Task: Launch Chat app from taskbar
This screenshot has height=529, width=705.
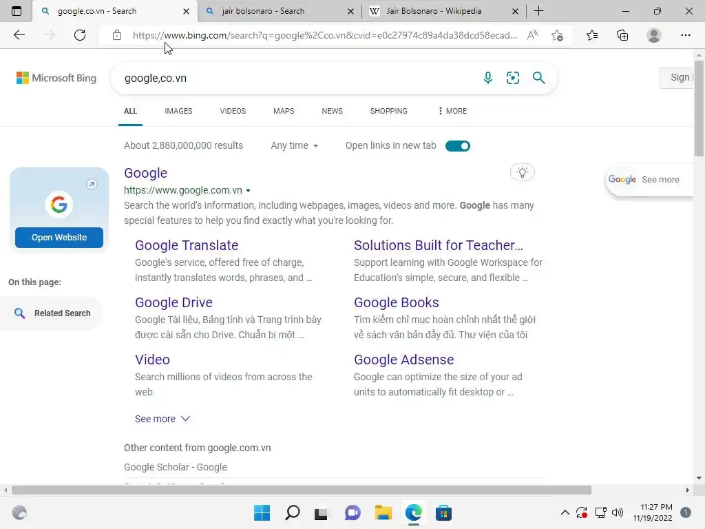Action: [x=352, y=512]
